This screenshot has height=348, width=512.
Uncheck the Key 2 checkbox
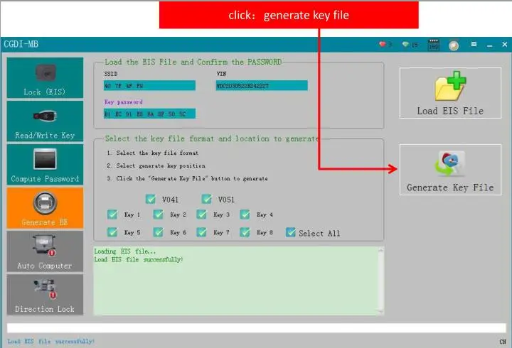(159, 214)
